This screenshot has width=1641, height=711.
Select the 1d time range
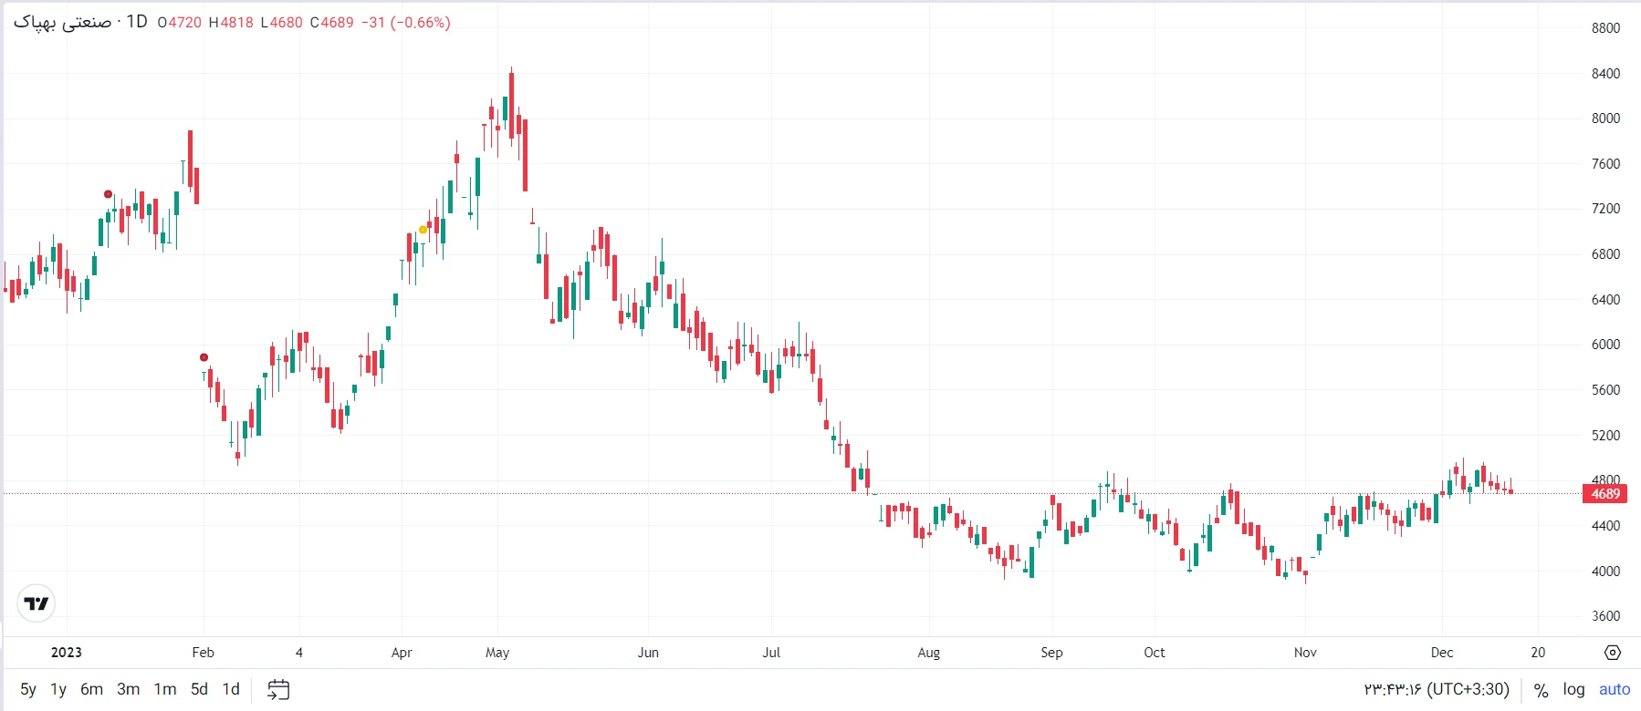[231, 689]
